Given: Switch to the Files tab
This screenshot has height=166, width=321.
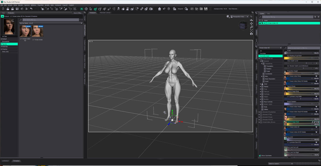Looking at the screenshot, I should pos(3,13).
